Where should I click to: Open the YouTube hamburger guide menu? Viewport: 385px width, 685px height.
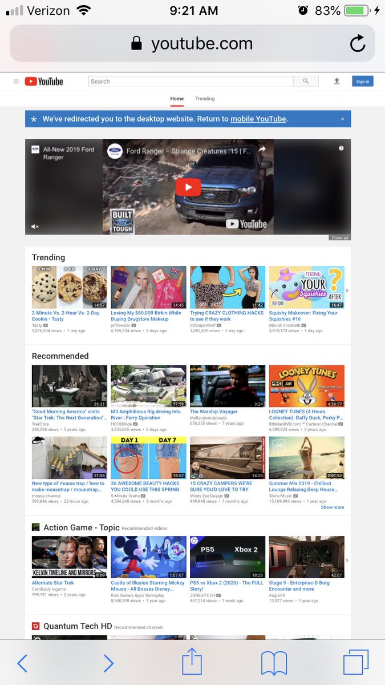tap(17, 82)
